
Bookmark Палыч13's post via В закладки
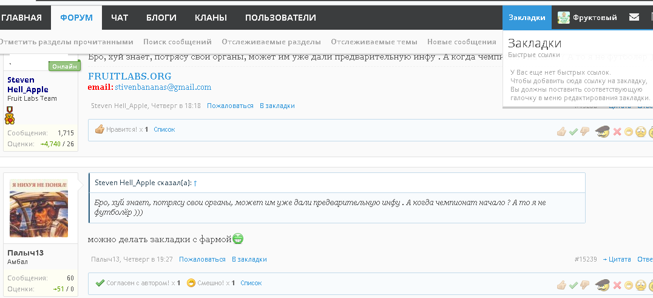(249, 259)
